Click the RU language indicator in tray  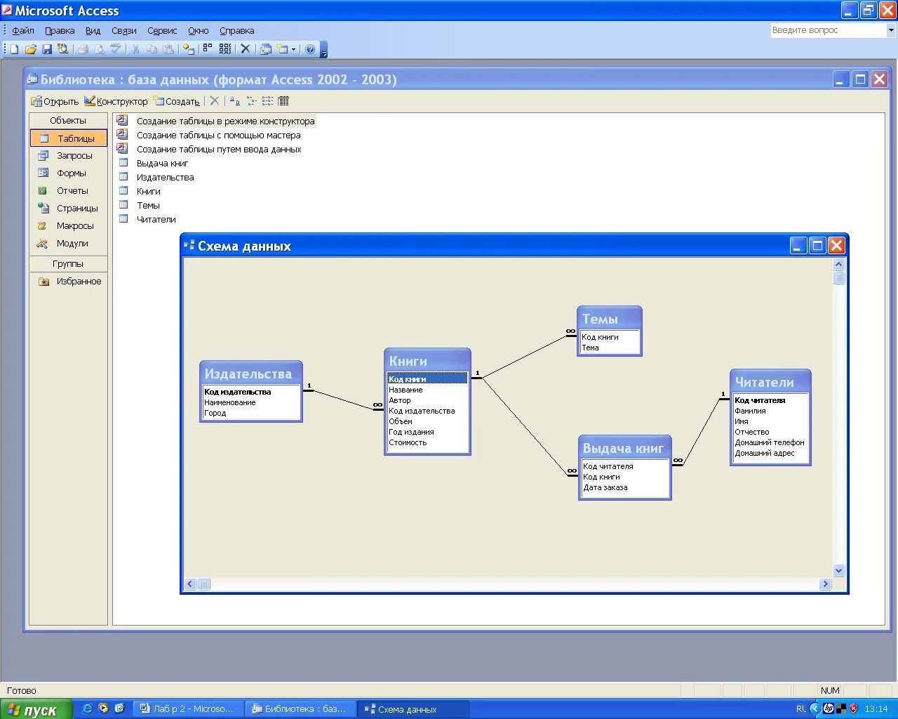click(801, 709)
